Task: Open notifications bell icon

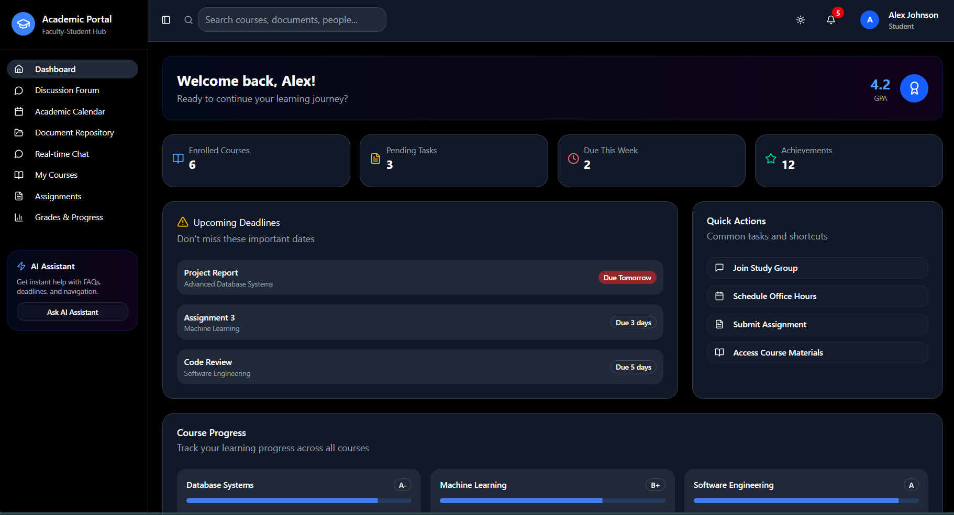Action: (831, 20)
